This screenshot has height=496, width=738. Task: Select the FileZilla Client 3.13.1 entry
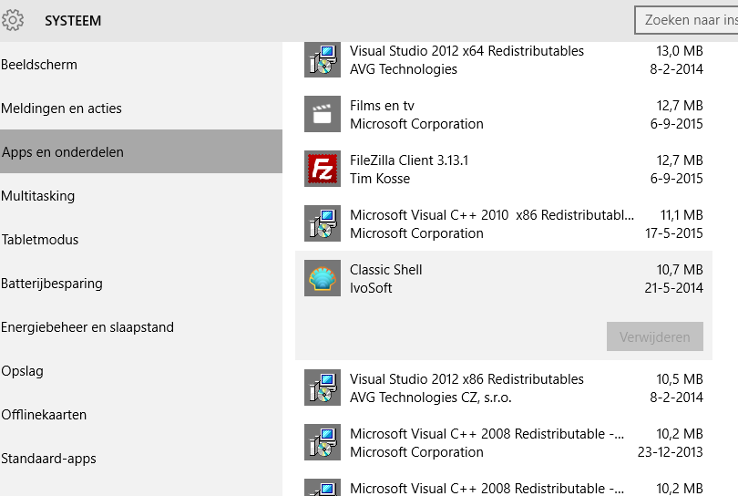[x=504, y=169]
